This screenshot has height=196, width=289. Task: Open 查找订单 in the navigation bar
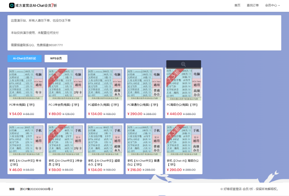(x=253, y=5)
